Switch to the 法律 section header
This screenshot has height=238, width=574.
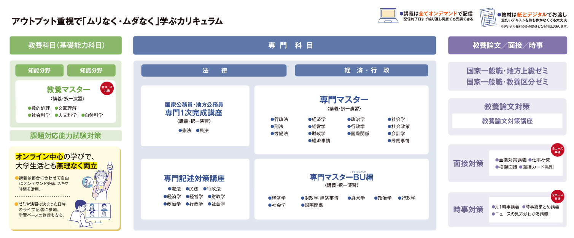point(214,70)
